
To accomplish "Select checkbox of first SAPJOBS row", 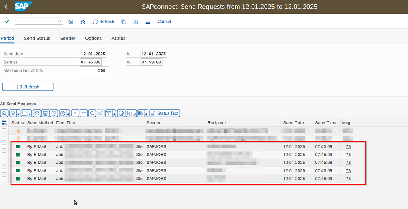I will [4, 147].
